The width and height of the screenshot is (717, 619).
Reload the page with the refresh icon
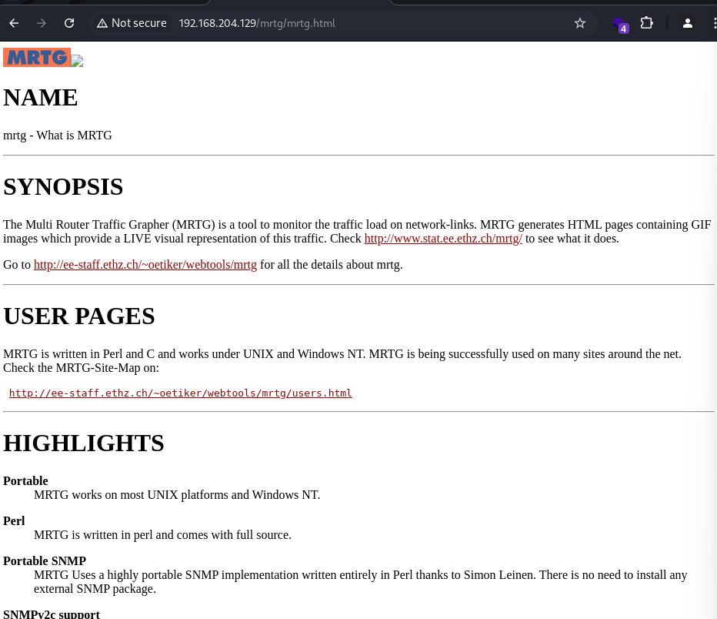click(69, 23)
